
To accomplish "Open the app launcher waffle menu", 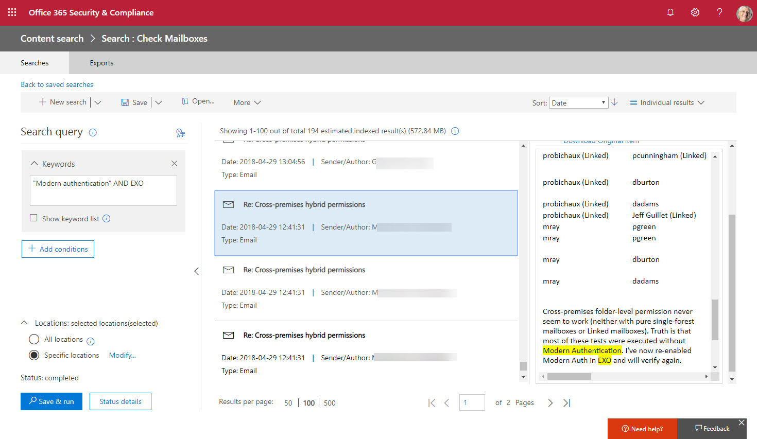I will 12,12.
